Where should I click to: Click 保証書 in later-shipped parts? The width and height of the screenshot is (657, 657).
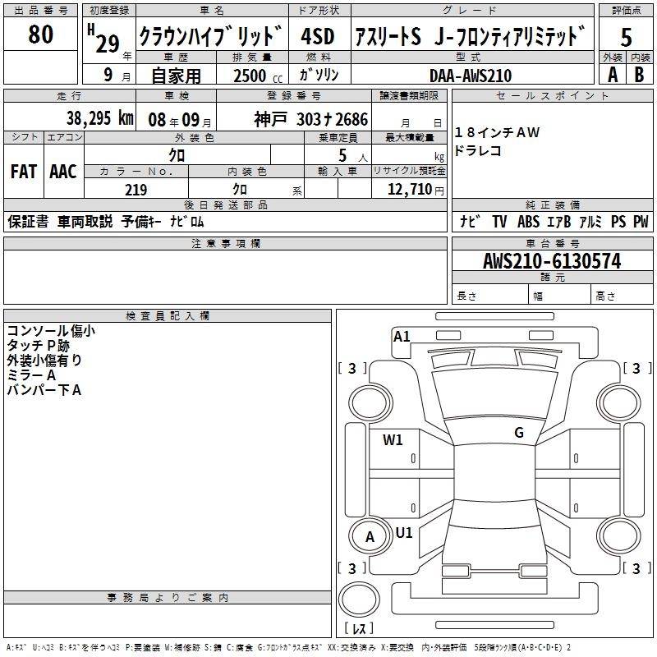(28, 222)
